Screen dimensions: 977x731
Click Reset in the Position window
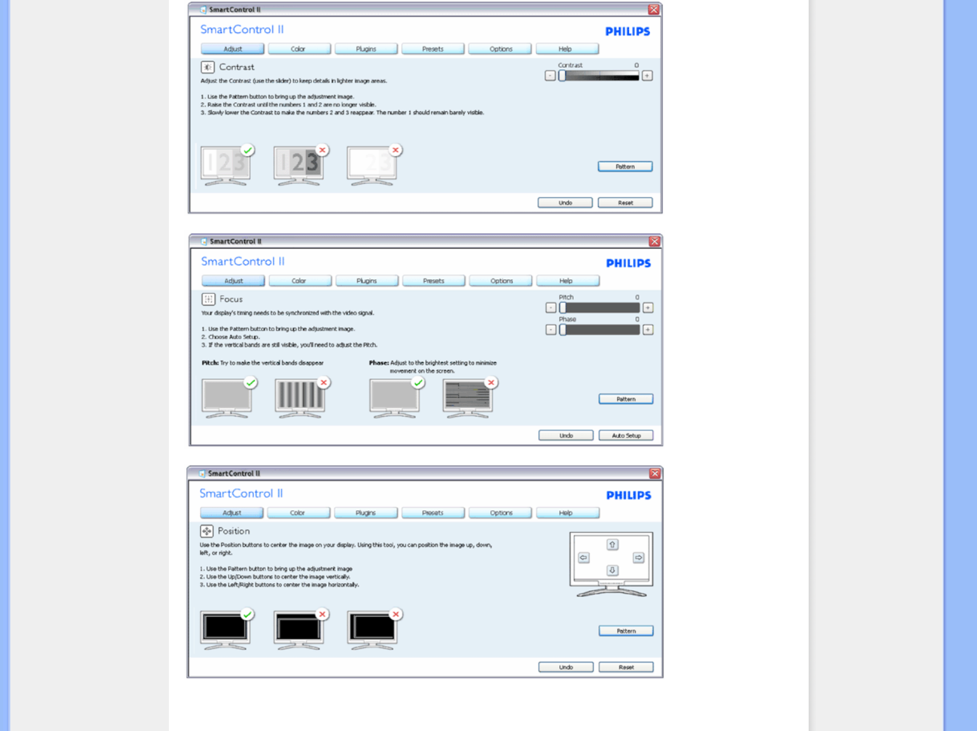click(x=626, y=667)
